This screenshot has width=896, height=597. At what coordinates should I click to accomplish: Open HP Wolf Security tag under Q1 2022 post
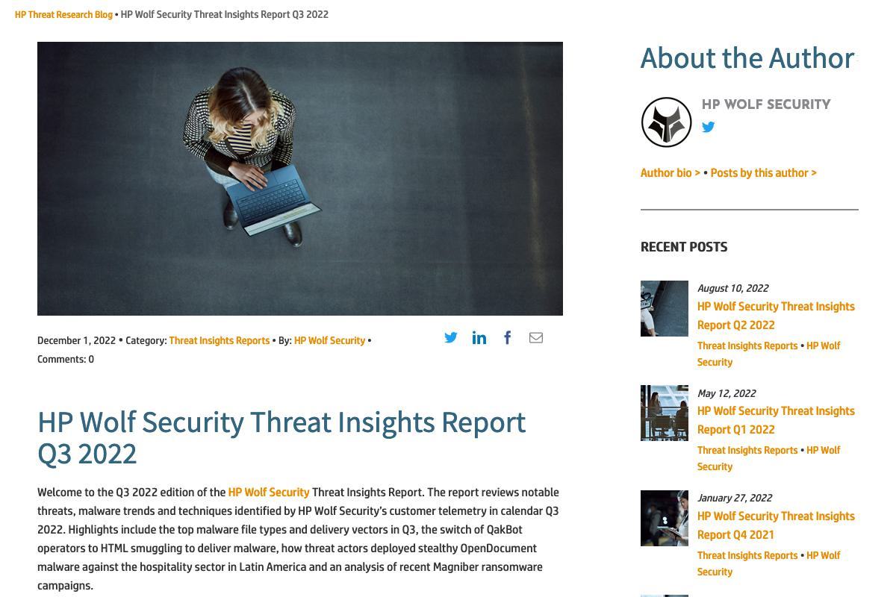(x=769, y=458)
